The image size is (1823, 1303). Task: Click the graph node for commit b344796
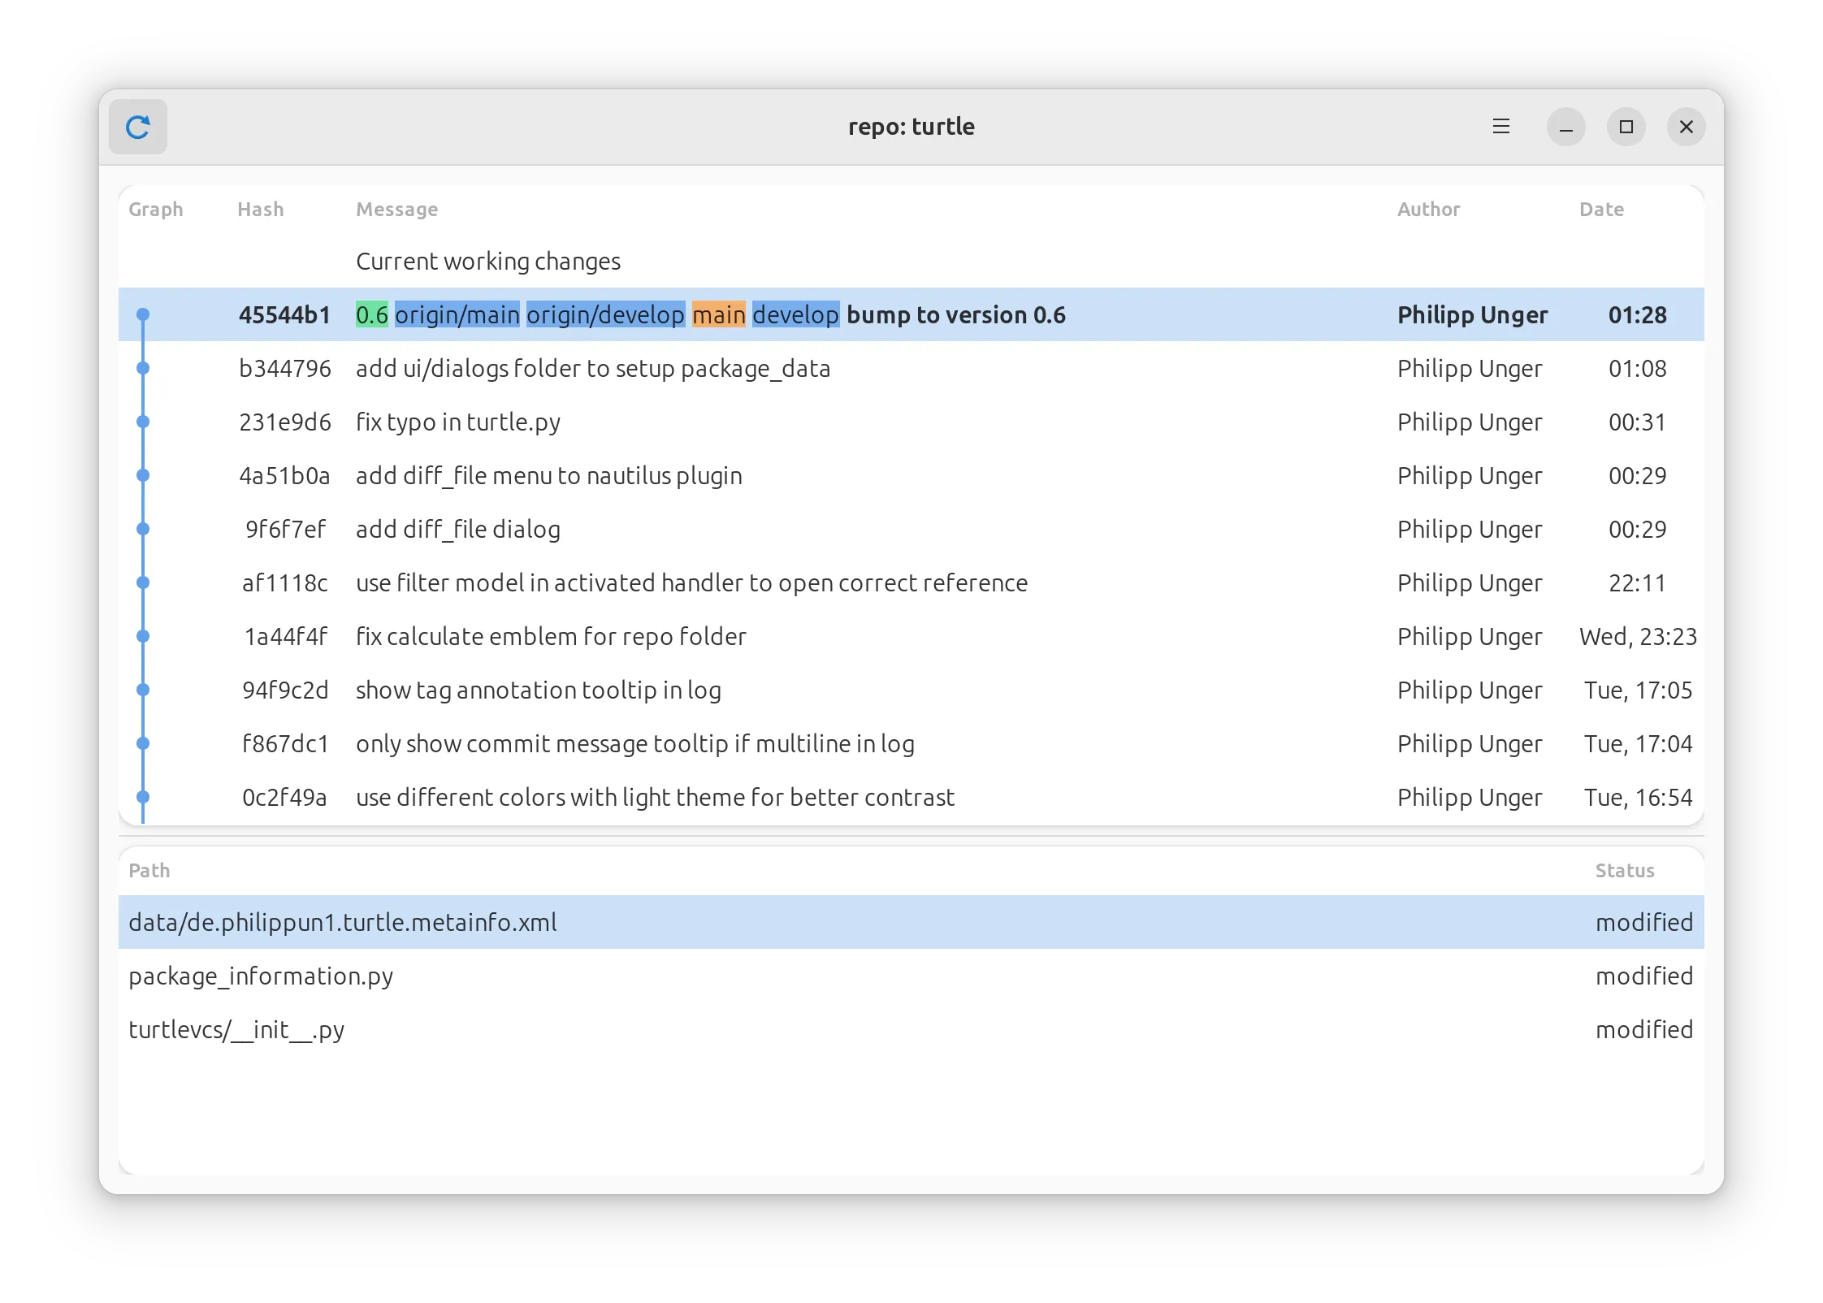[143, 368]
